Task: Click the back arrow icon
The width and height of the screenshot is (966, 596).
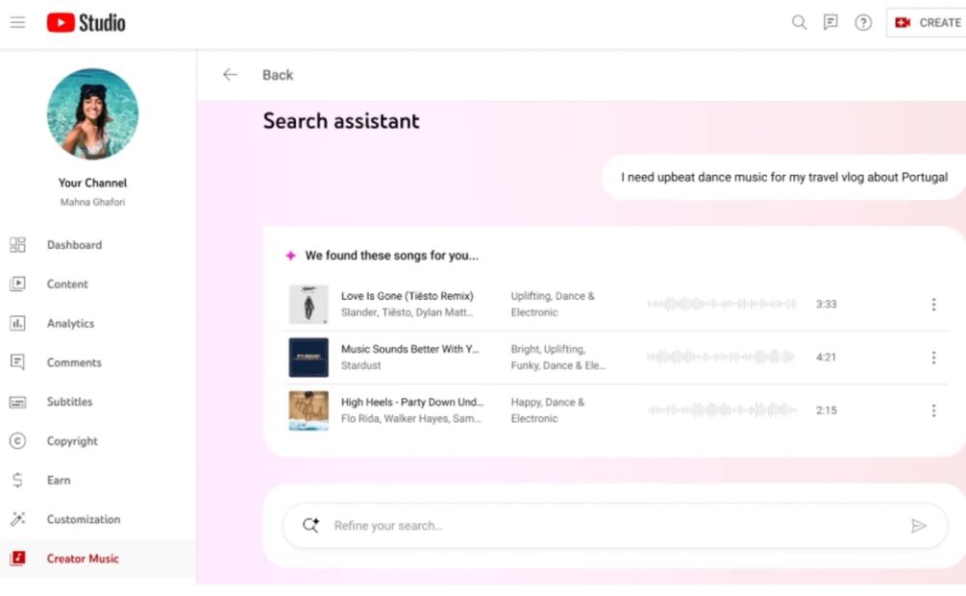Action: pyautogui.click(x=230, y=75)
